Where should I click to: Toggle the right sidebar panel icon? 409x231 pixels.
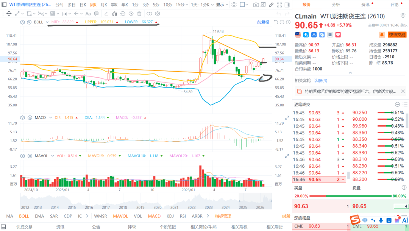pos(287,5)
